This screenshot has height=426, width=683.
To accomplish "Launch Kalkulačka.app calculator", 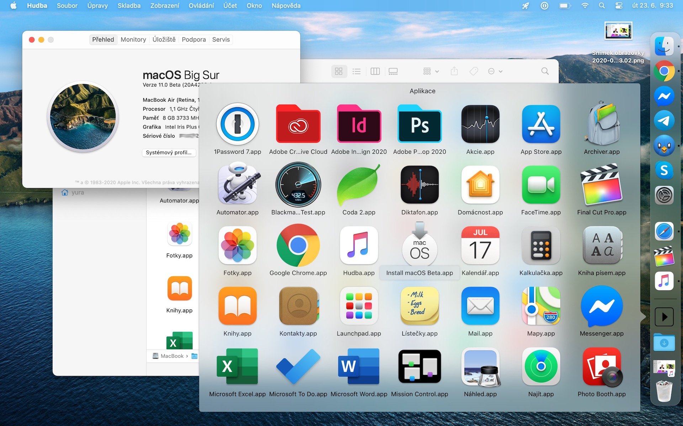I will (541, 245).
